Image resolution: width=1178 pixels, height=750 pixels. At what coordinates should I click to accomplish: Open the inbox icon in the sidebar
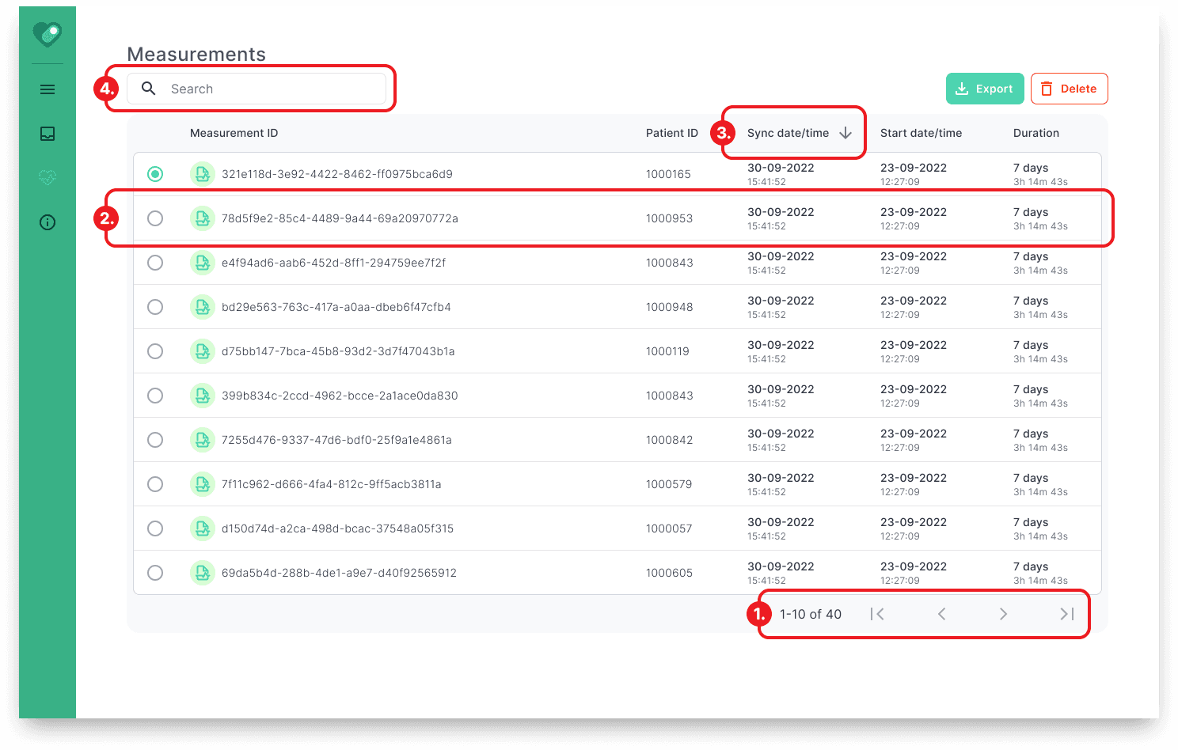(47, 134)
